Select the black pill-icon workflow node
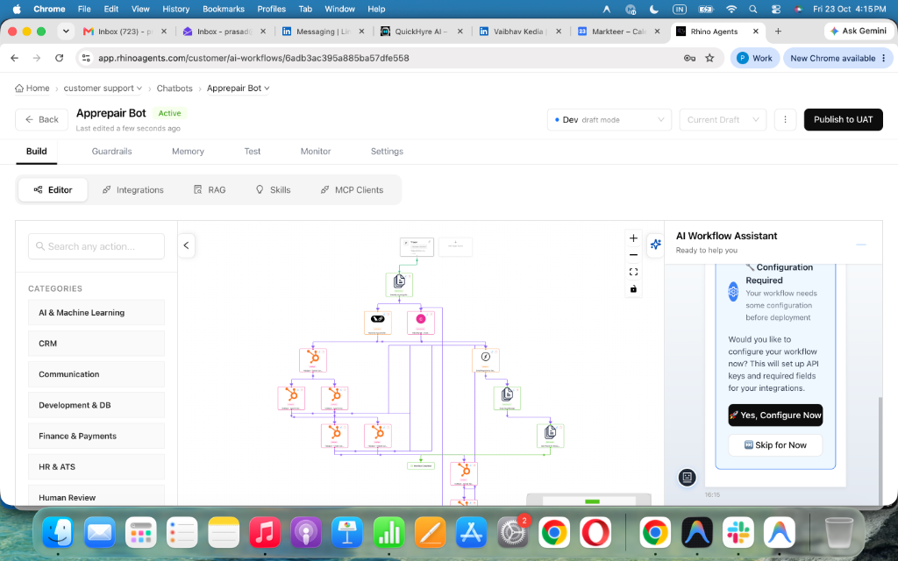This screenshot has height=561, width=898. [x=377, y=323]
